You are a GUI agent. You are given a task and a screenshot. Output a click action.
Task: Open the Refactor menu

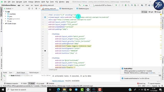coord(37,2)
